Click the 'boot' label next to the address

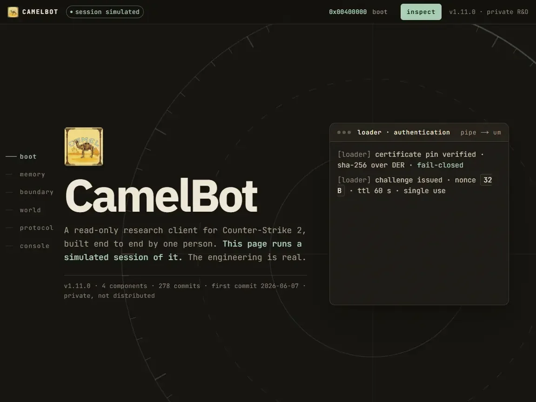point(380,12)
